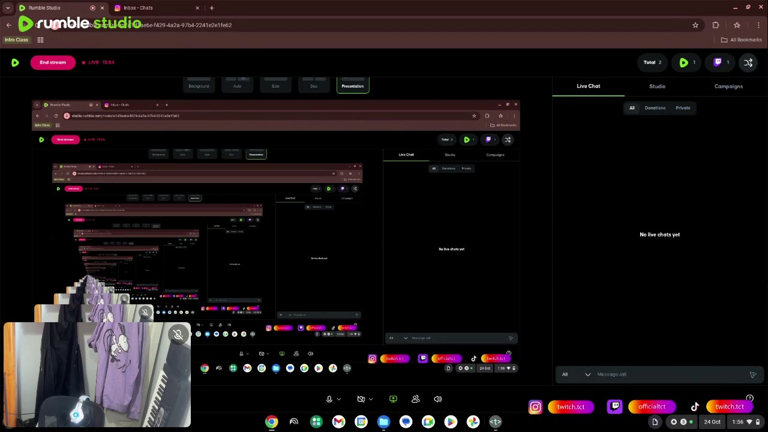
Task: Click the officialtct badge
Action: click(x=652, y=407)
